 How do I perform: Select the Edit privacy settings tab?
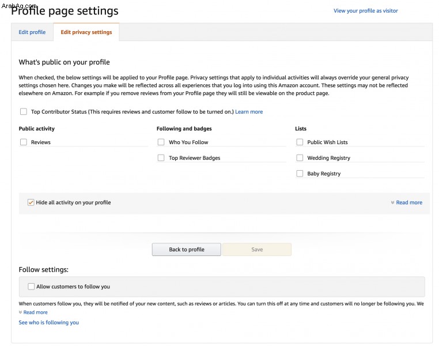[x=86, y=32]
